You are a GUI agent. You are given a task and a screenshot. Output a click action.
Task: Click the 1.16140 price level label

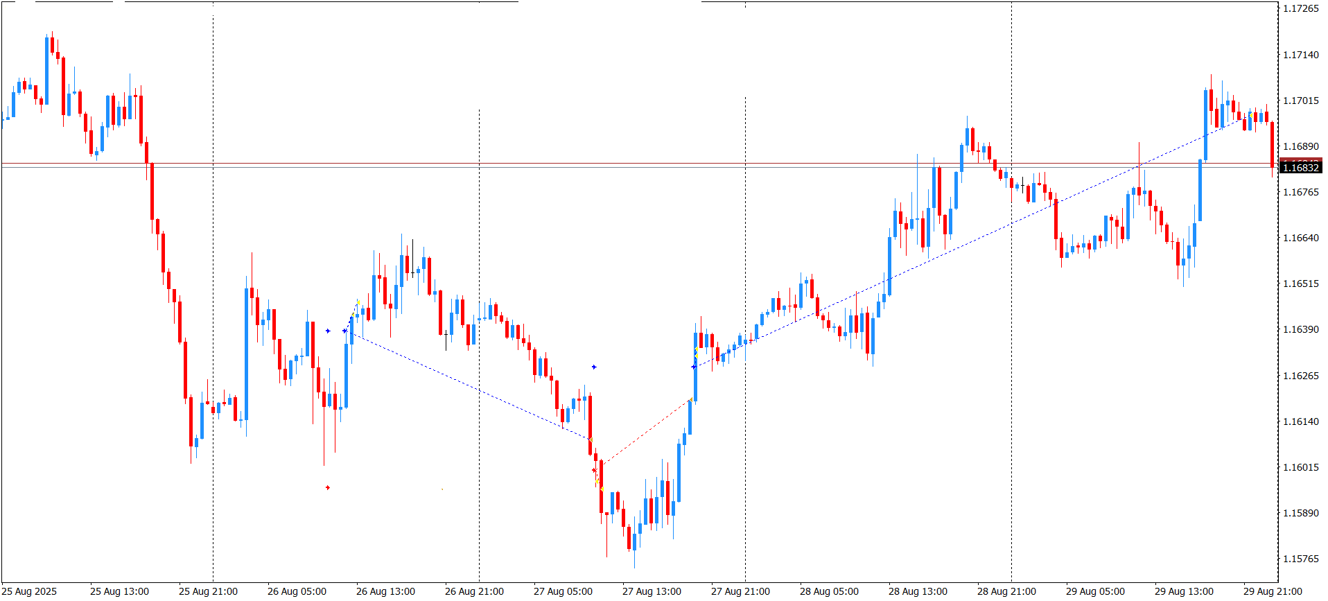tap(1301, 421)
